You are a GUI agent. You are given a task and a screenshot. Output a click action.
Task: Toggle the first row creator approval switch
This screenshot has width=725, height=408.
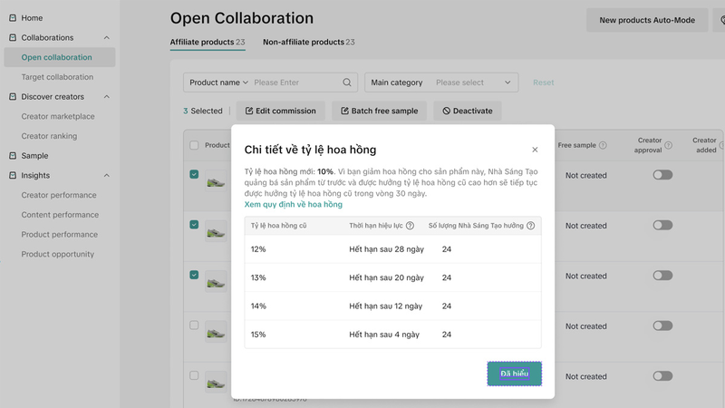[x=662, y=175]
